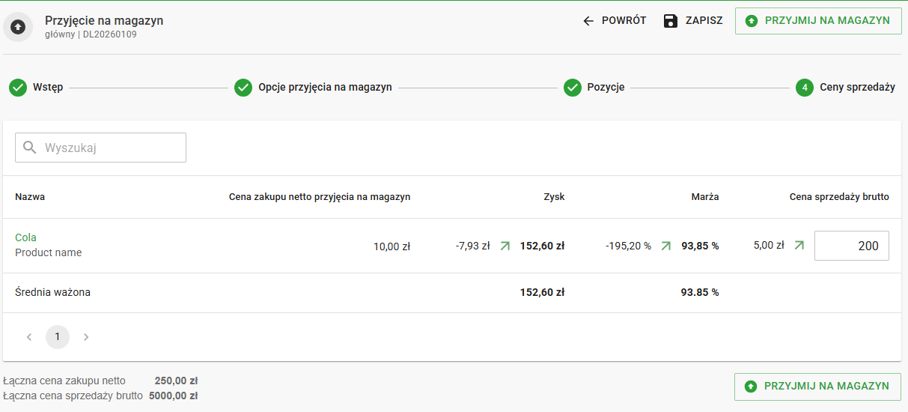The image size is (908, 412).
Task: Click the checkmark icon of the Wstęp step
Action: [18, 88]
